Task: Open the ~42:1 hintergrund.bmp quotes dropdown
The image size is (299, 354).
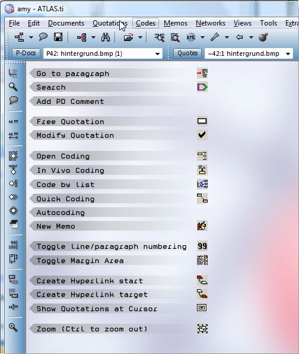Action: click(x=288, y=54)
